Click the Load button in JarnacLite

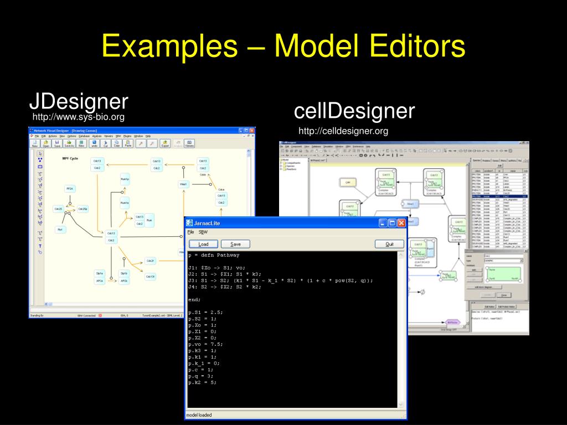(x=203, y=244)
